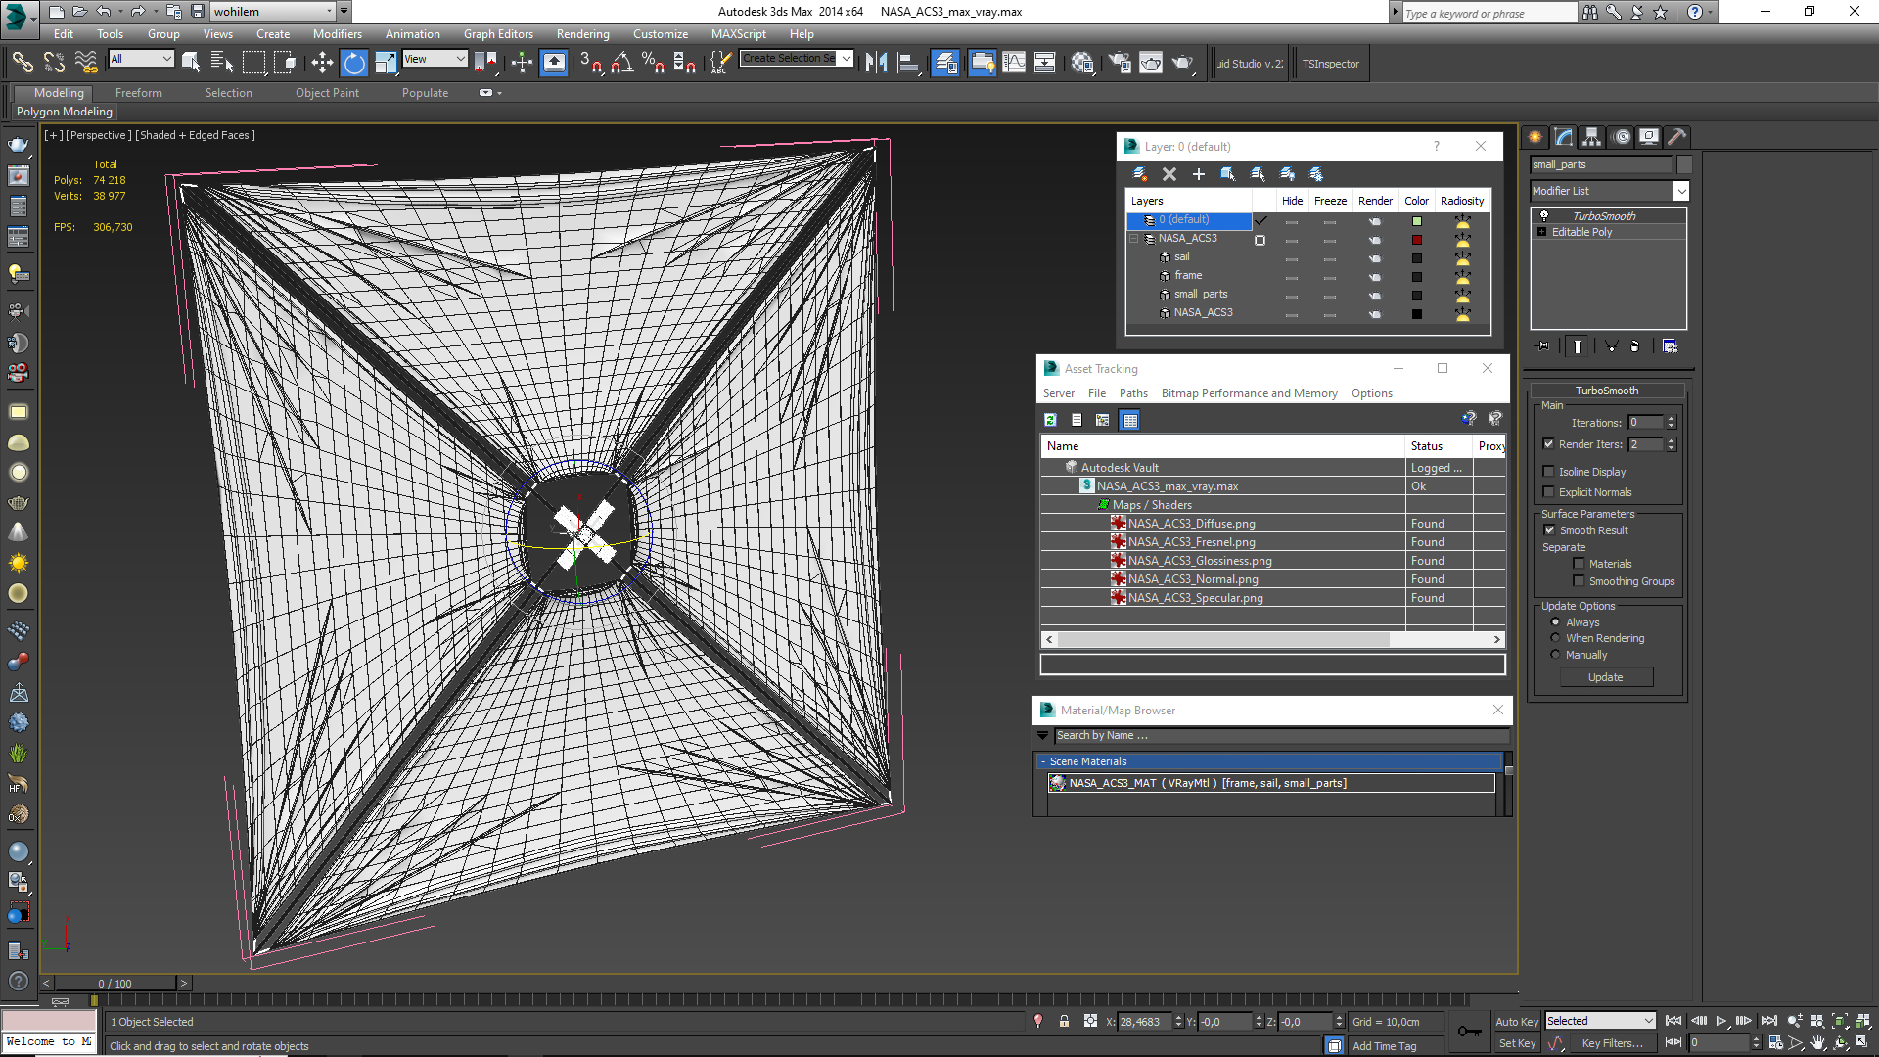1879x1057 pixels.
Task: Click the object color swatch beside small_parts
Action: 1683,164
